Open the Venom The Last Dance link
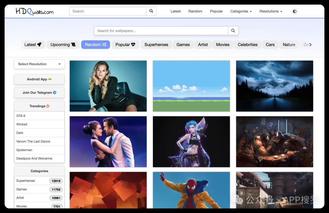The height and width of the screenshot is (213, 329). 39,141
